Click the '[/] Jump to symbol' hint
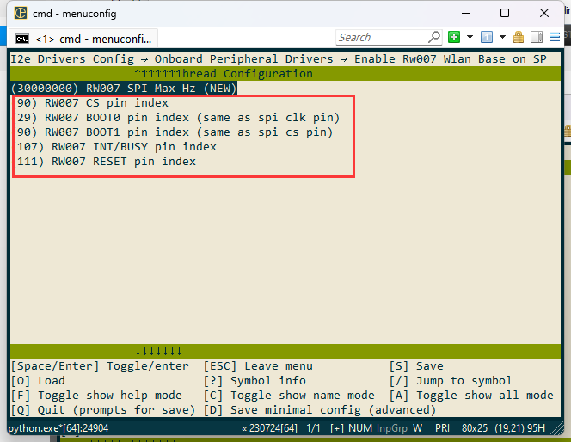 click(x=451, y=380)
